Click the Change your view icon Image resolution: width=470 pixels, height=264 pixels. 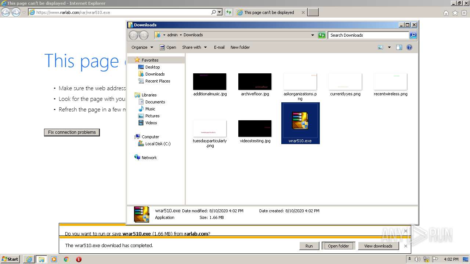click(380, 47)
